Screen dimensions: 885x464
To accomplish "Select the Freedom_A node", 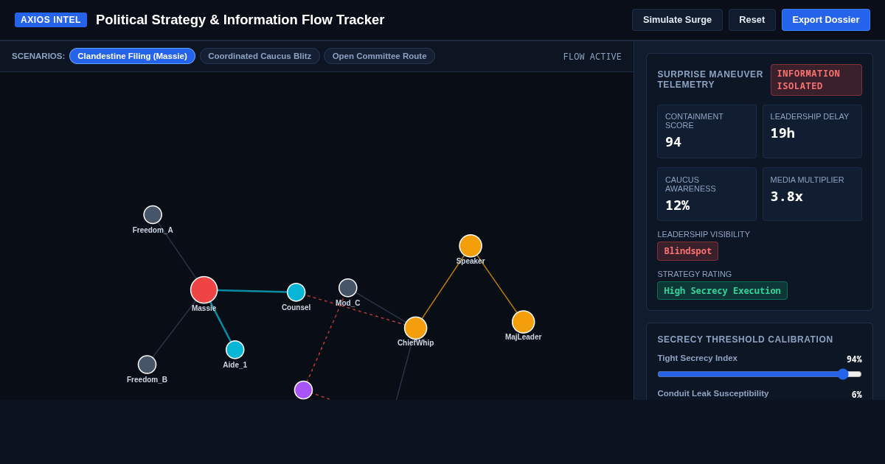I will pos(153,215).
